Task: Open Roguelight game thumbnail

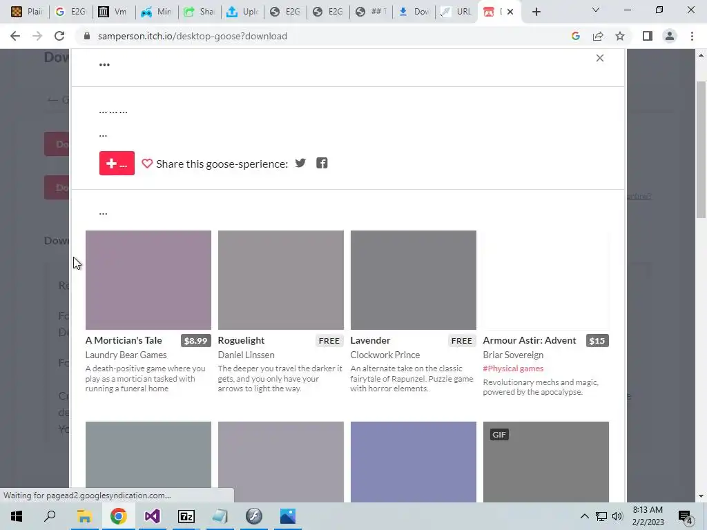Action: coord(281,280)
